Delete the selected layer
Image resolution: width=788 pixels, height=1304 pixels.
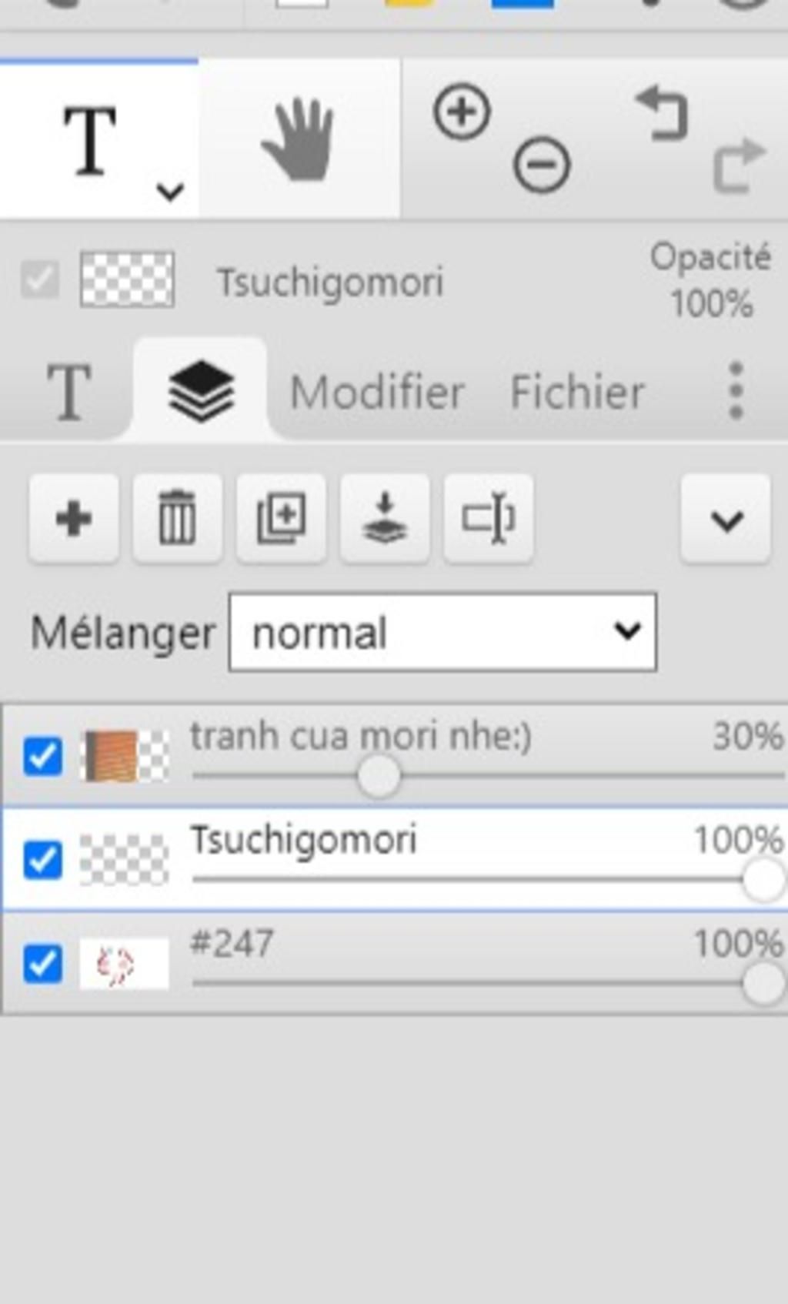pos(177,518)
